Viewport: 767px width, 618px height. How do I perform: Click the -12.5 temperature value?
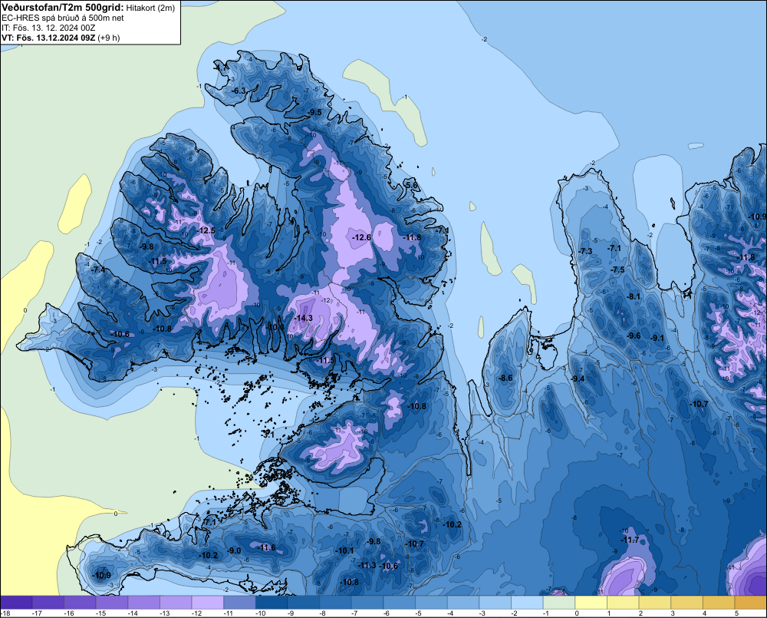click(x=206, y=230)
